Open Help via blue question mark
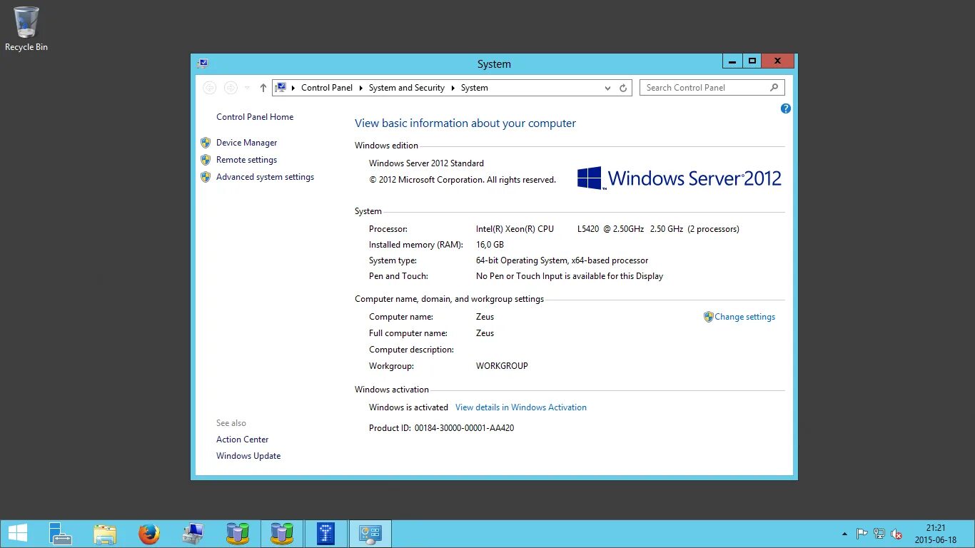Viewport: 975px width, 548px height. (x=786, y=108)
